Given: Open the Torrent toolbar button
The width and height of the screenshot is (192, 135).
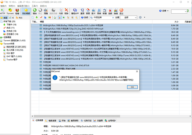Looking at the screenshot, I should coord(10,11).
